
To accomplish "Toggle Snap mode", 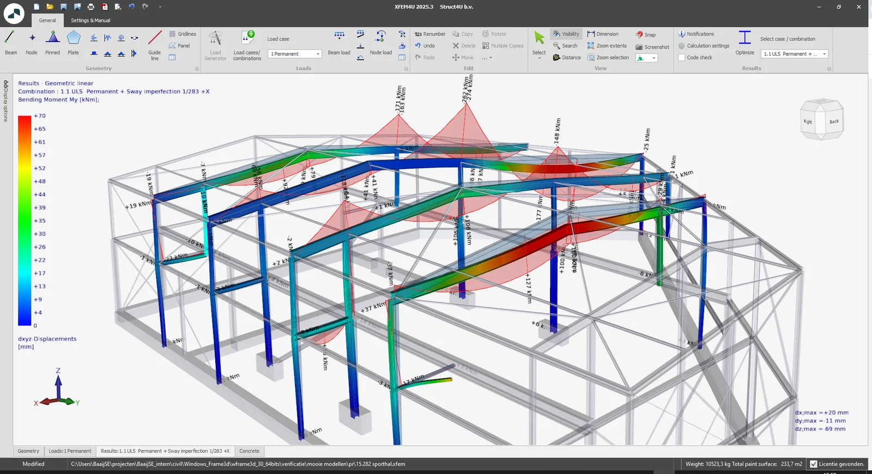I will (646, 34).
